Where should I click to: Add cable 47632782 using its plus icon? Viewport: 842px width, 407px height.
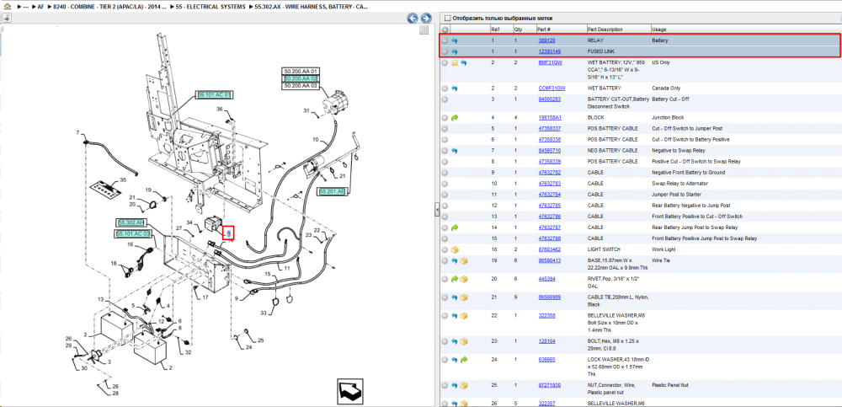coord(445,173)
